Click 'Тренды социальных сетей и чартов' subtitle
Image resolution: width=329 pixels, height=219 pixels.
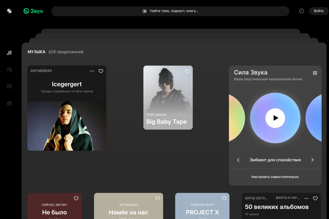click(67, 91)
